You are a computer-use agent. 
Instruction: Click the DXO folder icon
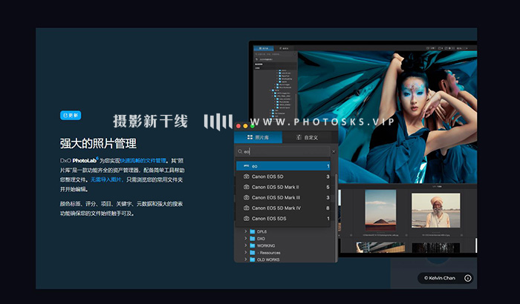[x=253, y=239]
